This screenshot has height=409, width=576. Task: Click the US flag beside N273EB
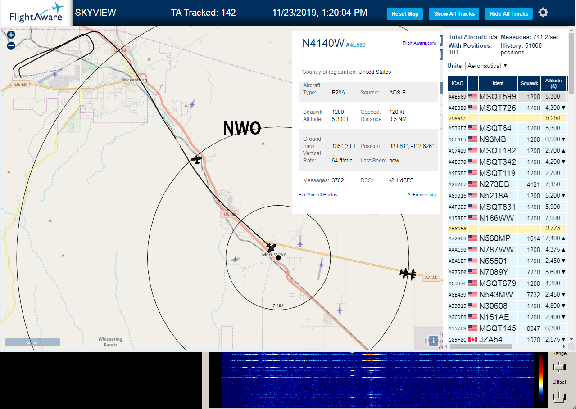point(473,184)
